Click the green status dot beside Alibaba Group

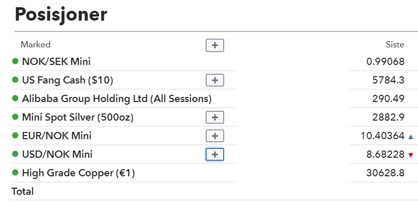pos(15,98)
